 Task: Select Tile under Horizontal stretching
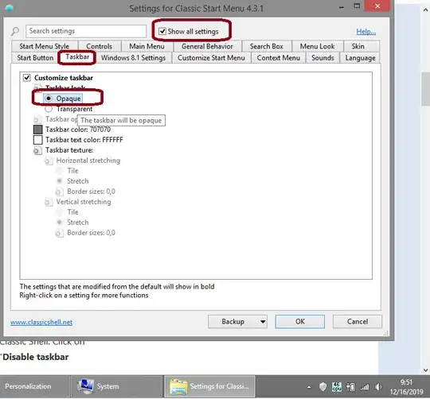[x=59, y=171]
